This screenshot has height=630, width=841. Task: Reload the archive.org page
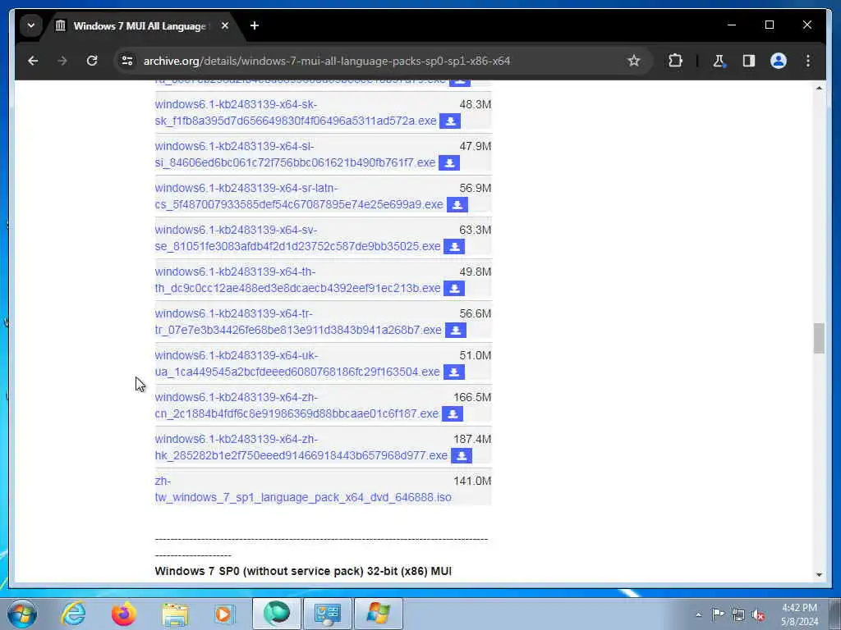pyautogui.click(x=92, y=61)
